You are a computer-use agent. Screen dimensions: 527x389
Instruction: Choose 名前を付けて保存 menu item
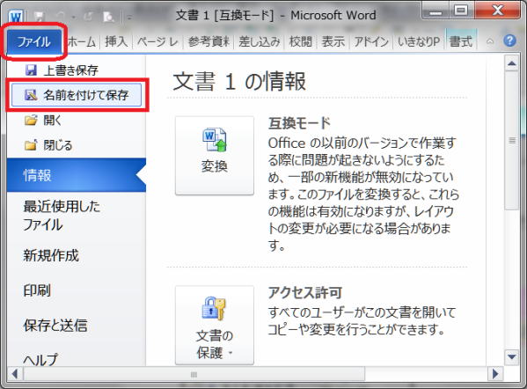coord(77,95)
